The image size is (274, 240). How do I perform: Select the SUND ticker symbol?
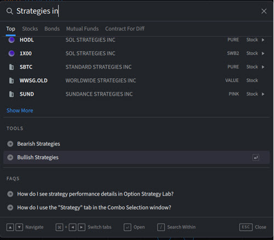[27, 94]
